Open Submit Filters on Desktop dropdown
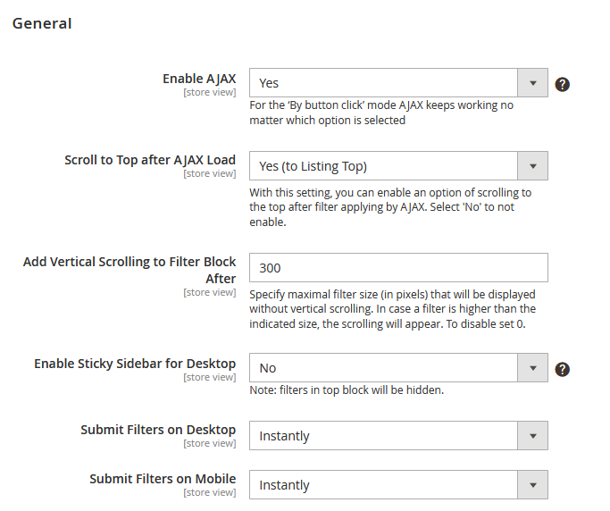 [x=398, y=435]
